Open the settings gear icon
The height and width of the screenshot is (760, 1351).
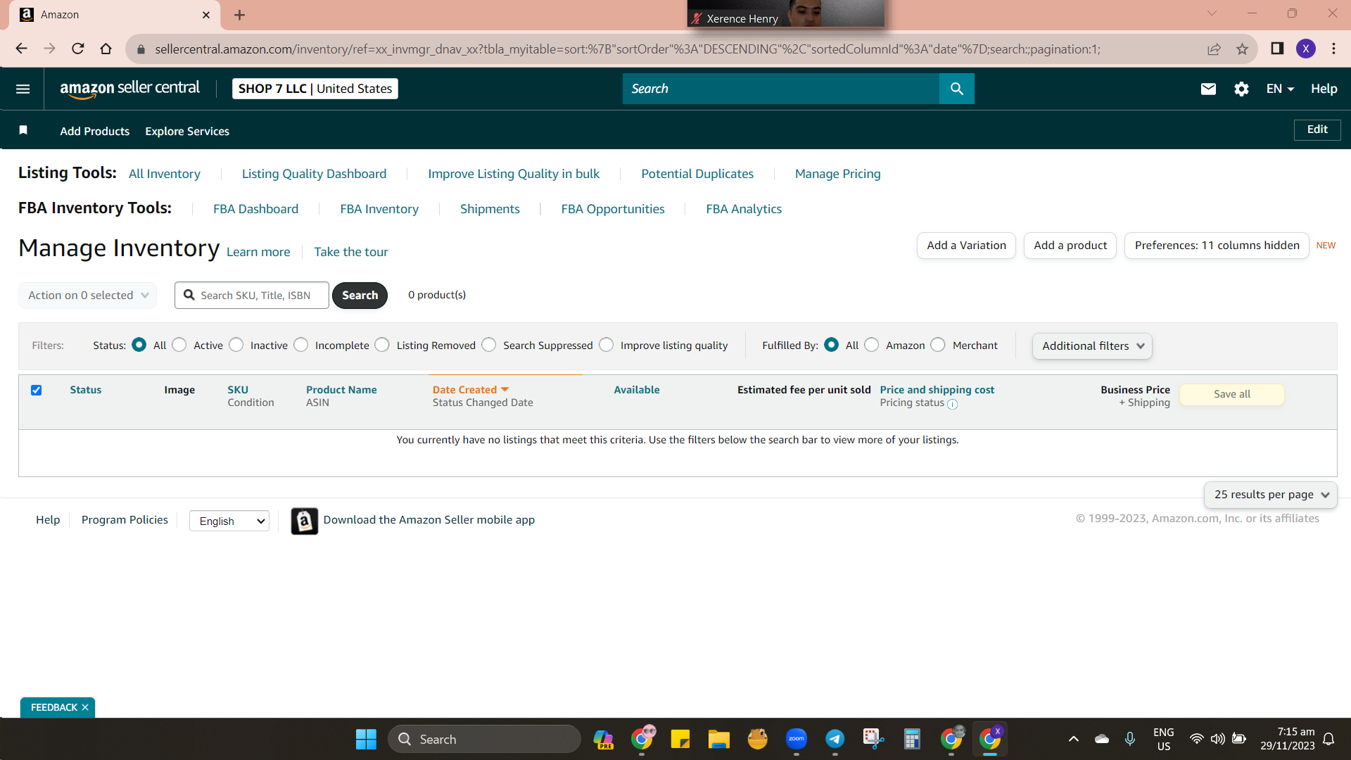(x=1241, y=89)
